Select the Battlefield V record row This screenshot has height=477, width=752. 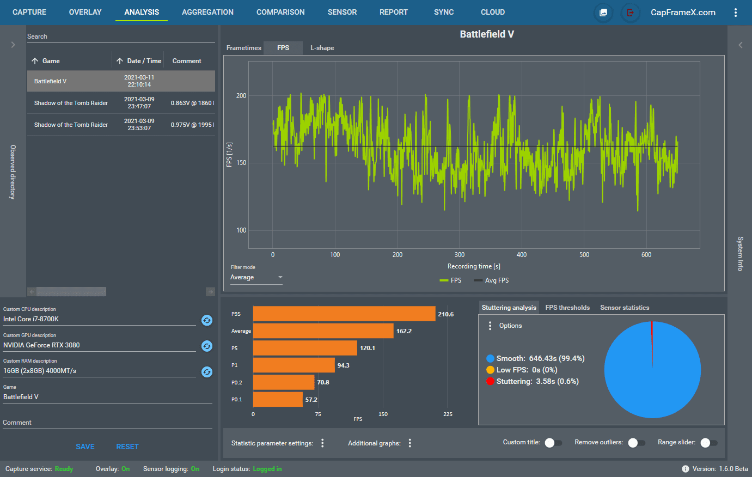pyautogui.click(x=121, y=81)
